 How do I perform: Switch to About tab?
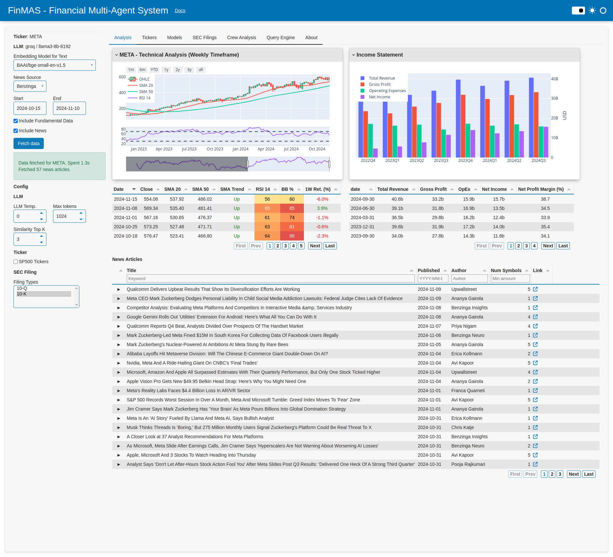point(311,38)
